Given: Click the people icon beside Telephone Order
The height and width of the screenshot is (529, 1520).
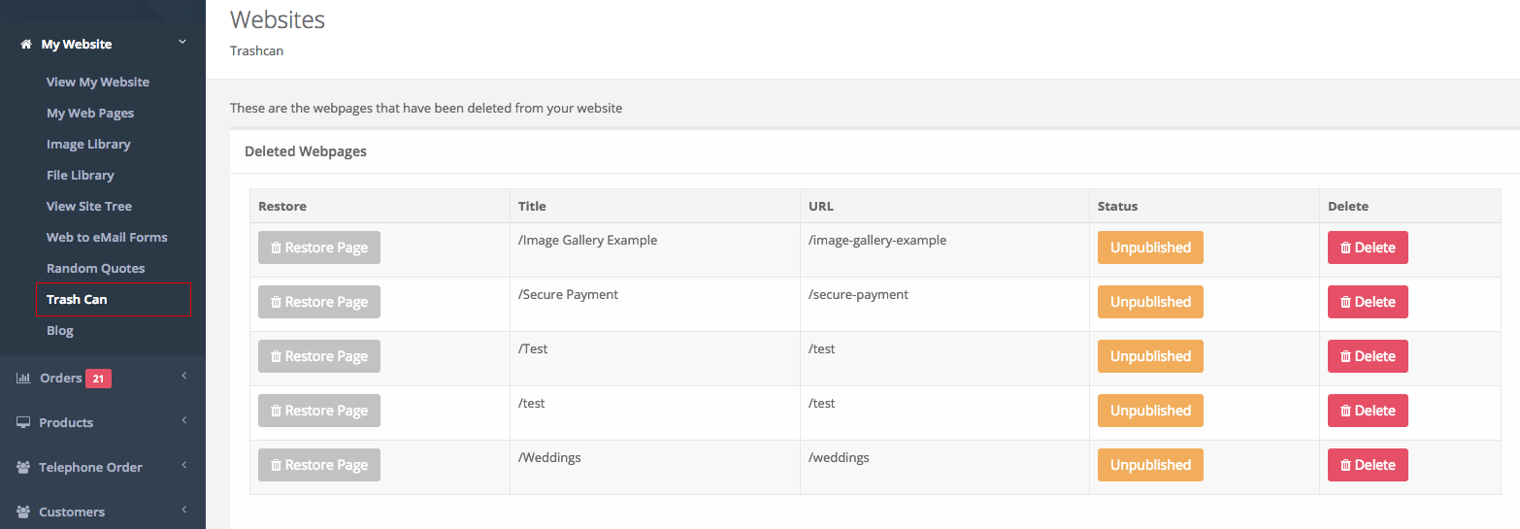Looking at the screenshot, I should click(x=23, y=468).
